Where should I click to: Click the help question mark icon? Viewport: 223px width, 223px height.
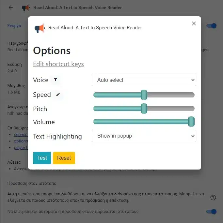(x=213, y=198)
